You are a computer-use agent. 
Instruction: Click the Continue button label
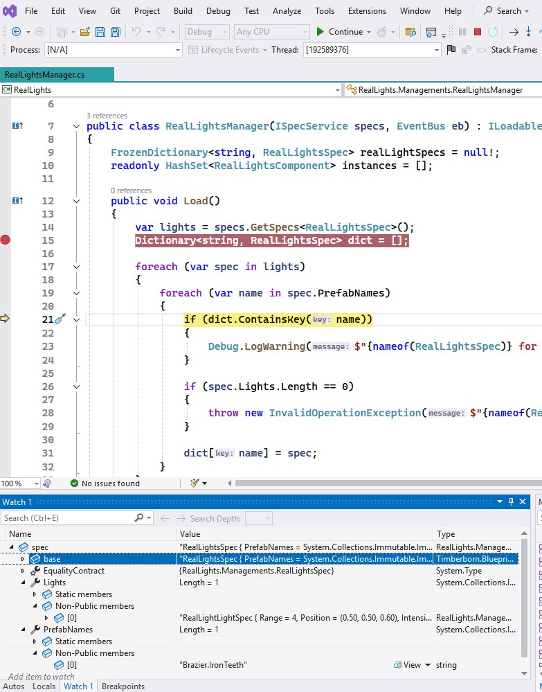point(345,32)
